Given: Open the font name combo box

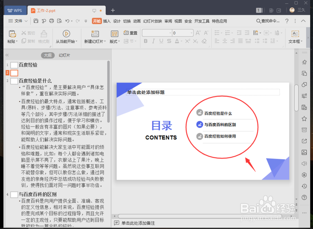Looking at the screenshot, I should click(157, 33).
